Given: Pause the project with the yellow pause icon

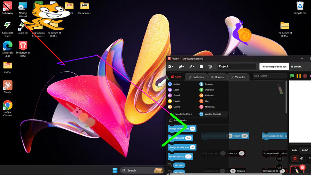Looking at the screenshot, I should point(299,76).
